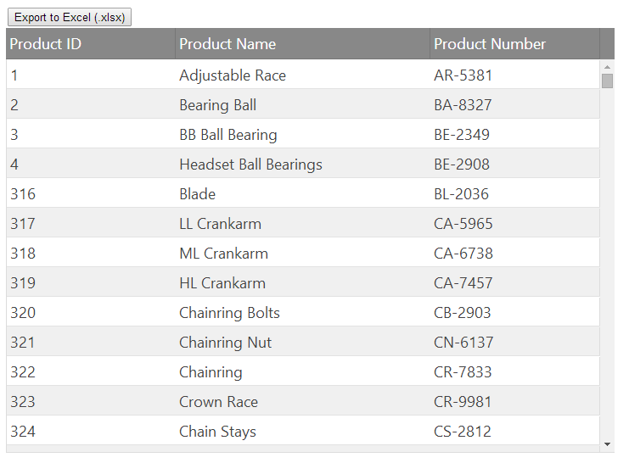Click scrollbar down arrow
This screenshot has height=463, width=629.
pos(607,443)
